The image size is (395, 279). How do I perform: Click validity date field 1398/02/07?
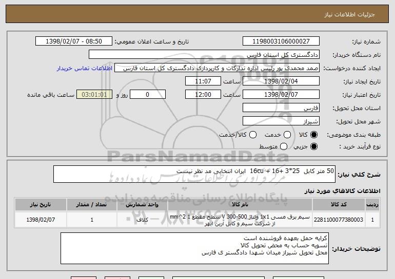tap(281, 95)
